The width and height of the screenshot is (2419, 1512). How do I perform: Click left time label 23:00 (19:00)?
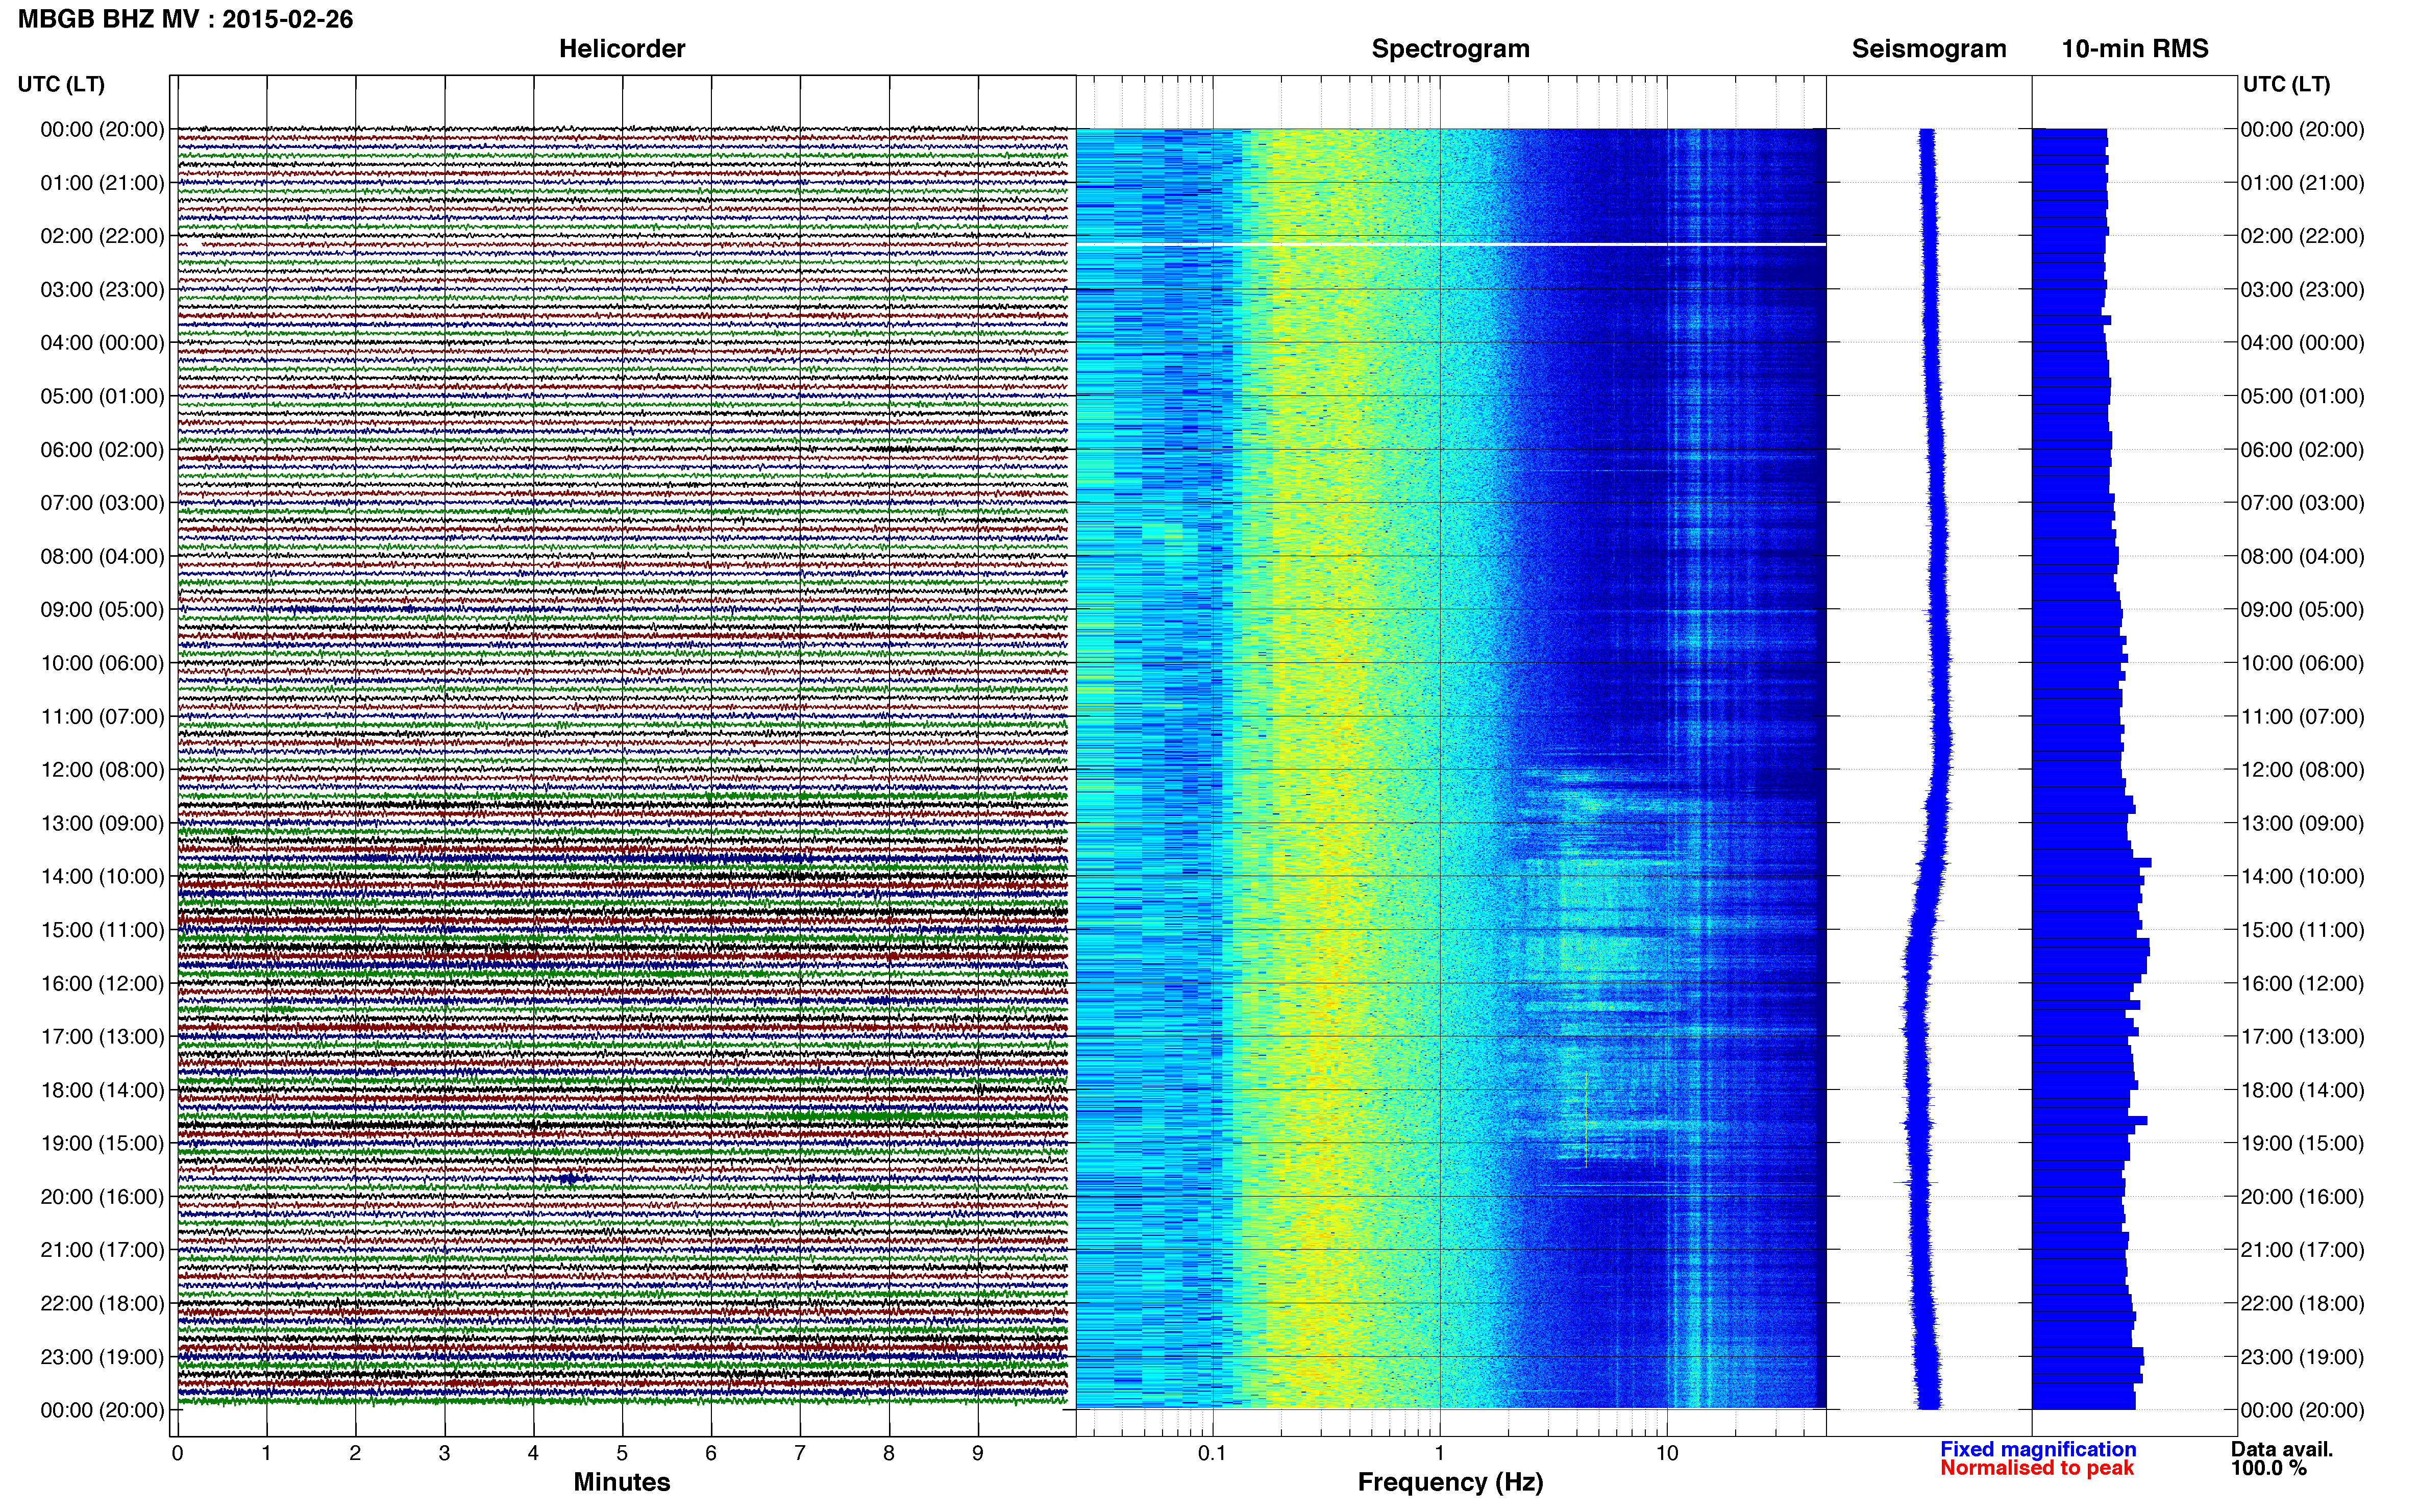(x=102, y=1357)
